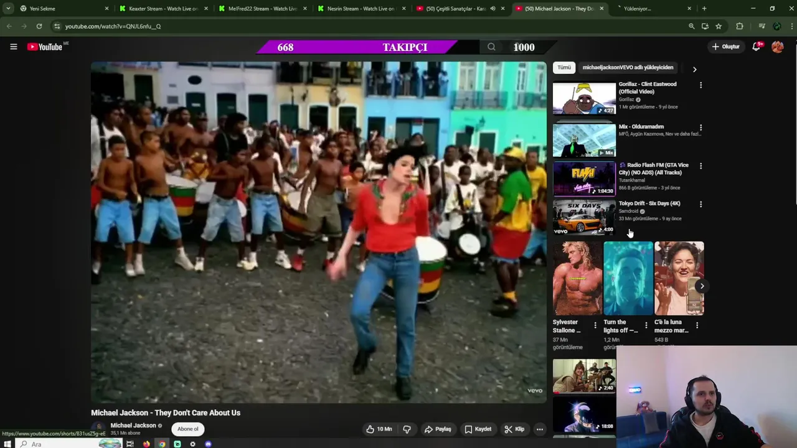Open the 2:40 band video thumbnail

click(x=584, y=376)
